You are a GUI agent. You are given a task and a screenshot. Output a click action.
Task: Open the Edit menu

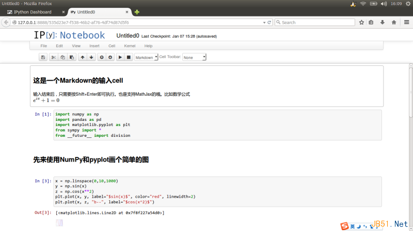(59, 46)
